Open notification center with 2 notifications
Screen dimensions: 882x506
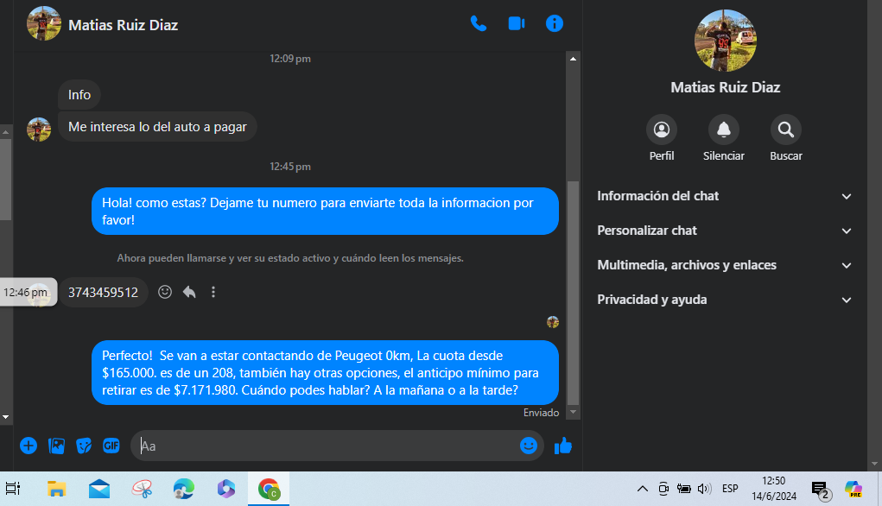(x=822, y=490)
